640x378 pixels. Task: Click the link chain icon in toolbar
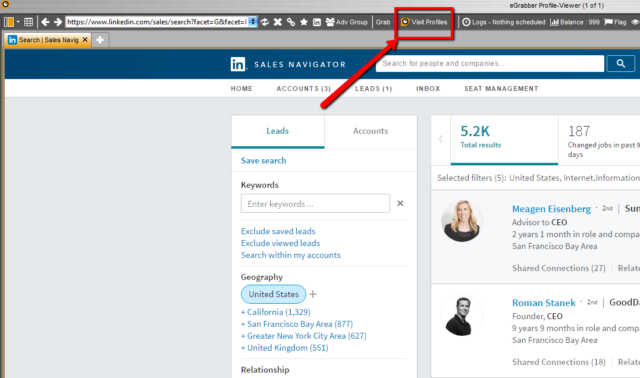(291, 22)
